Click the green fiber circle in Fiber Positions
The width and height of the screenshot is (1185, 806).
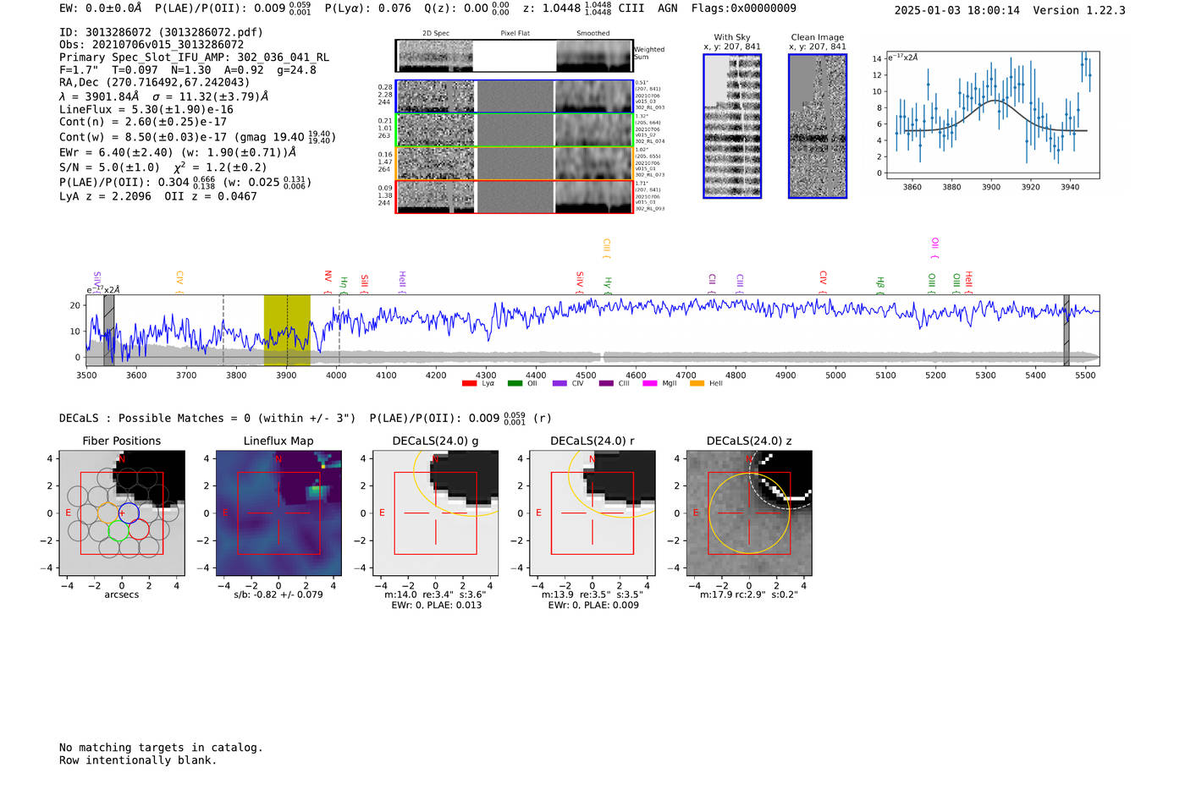click(x=118, y=530)
